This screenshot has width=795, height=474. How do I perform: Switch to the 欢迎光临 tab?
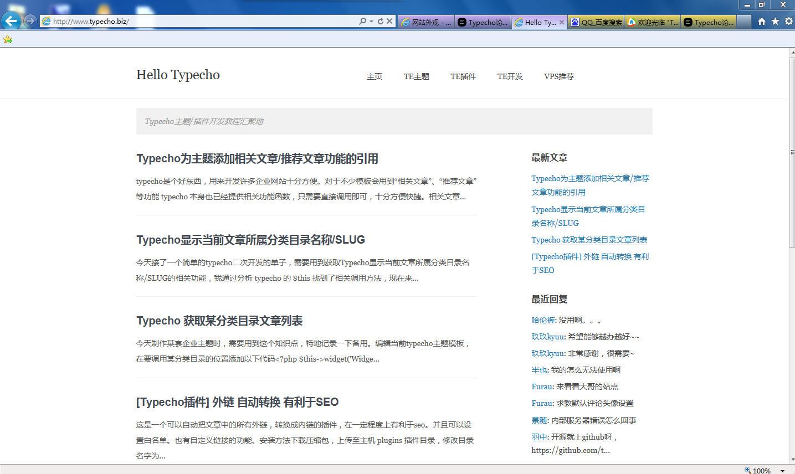point(652,22)
